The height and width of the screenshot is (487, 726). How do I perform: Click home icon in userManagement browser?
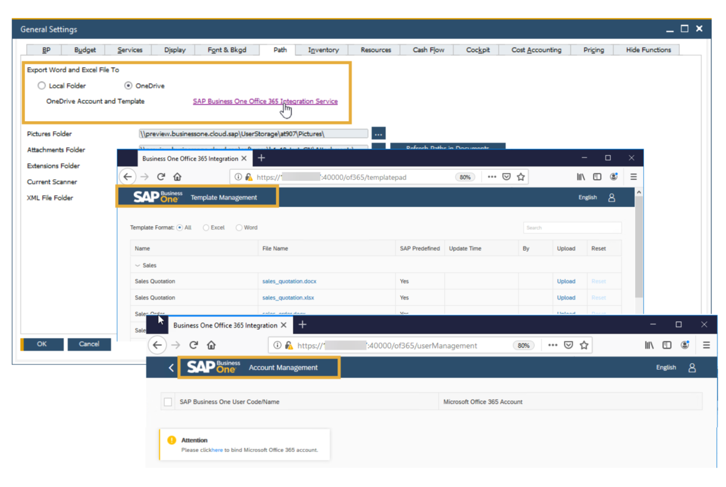tap(211, 345)
